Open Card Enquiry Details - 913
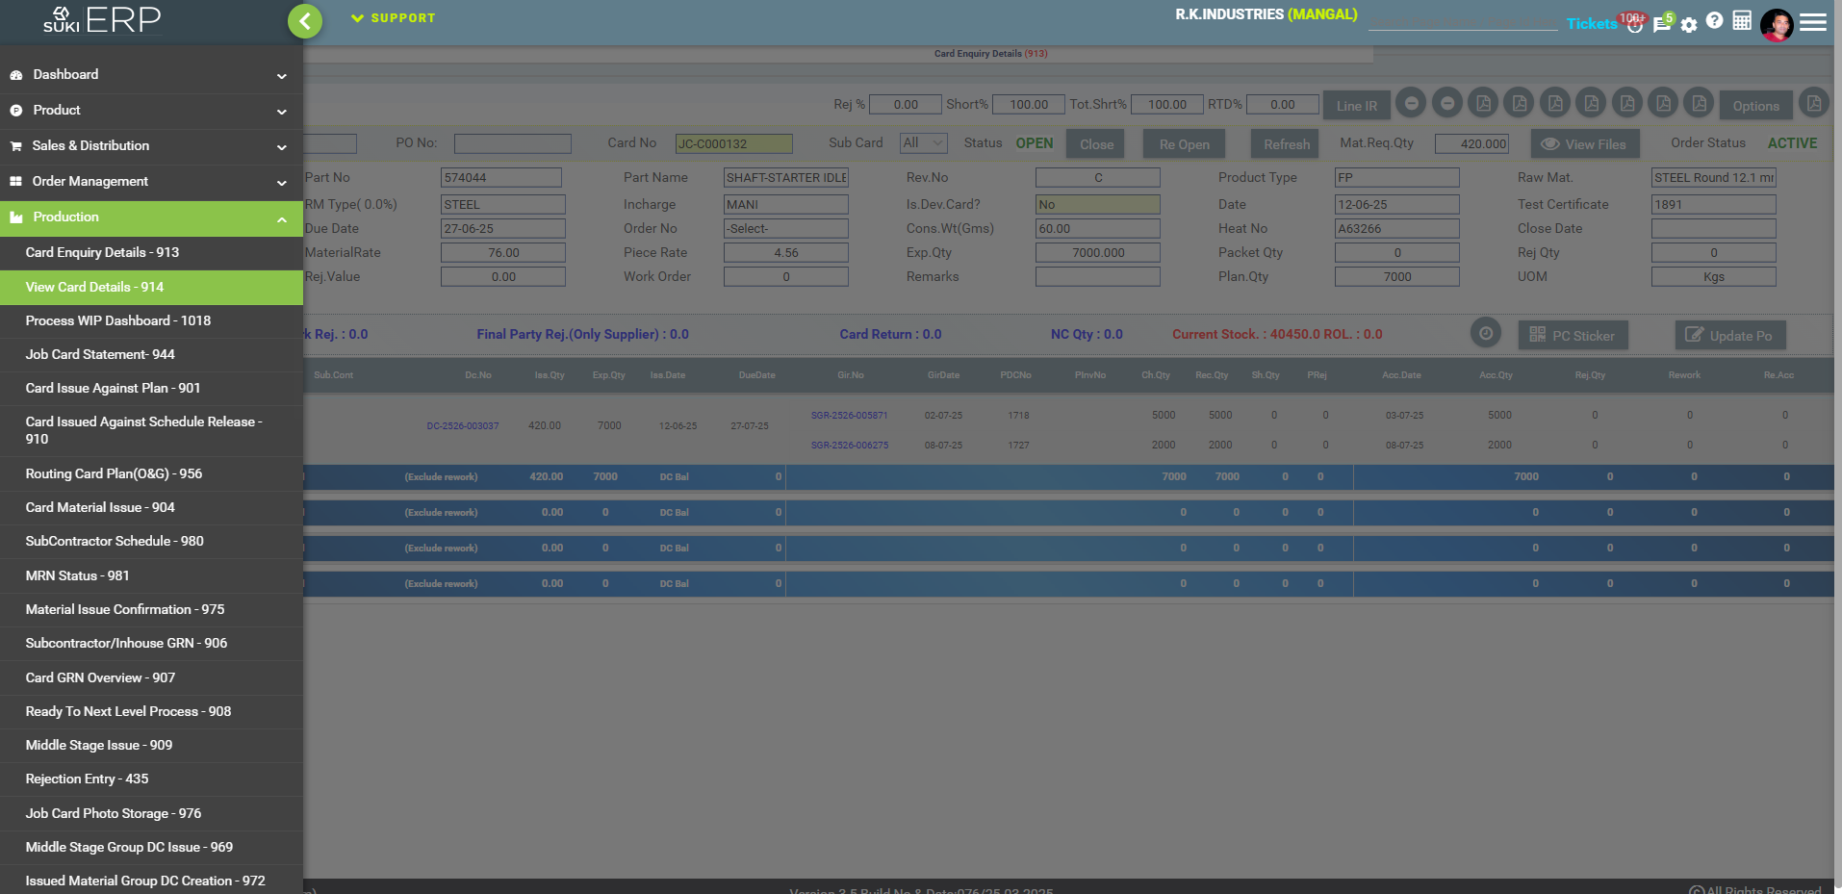 [x=102, y=253]
